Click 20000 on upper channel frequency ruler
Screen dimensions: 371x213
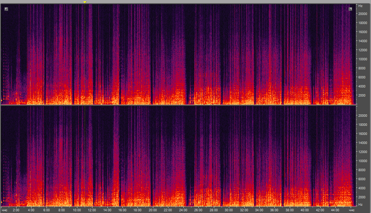tap(362, 14)
